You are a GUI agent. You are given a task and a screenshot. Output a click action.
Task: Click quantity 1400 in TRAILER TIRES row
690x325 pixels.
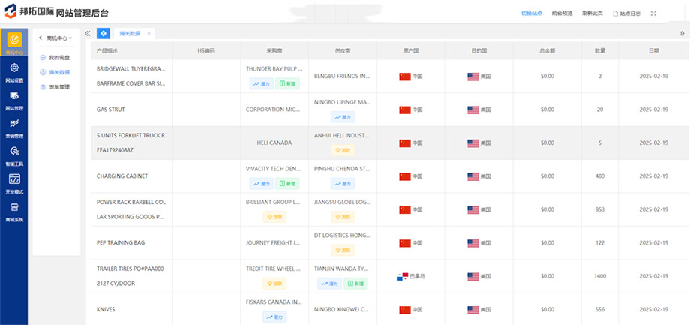600,276
